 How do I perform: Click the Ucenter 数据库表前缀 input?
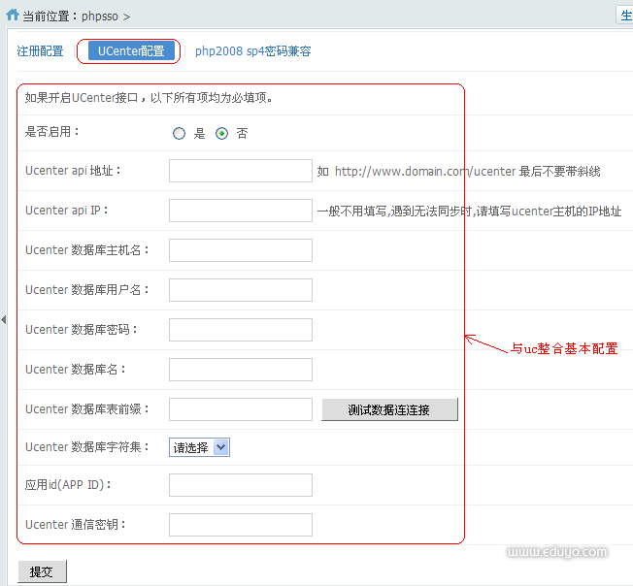pyautogui.click(x=240, y=409)
